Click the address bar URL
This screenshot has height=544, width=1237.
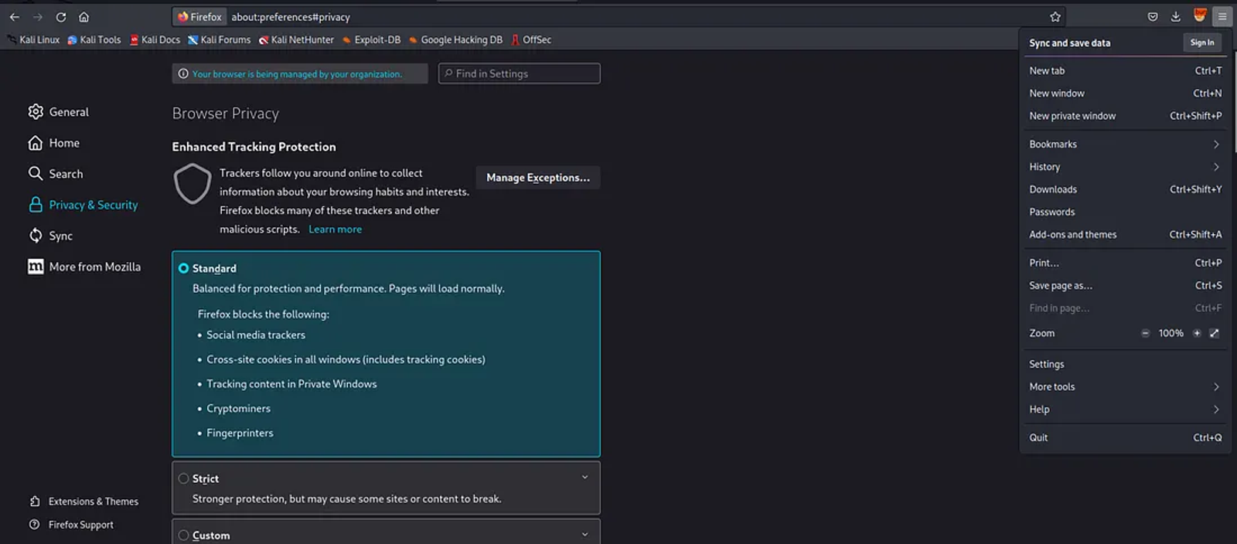click(x=291, y=17)
